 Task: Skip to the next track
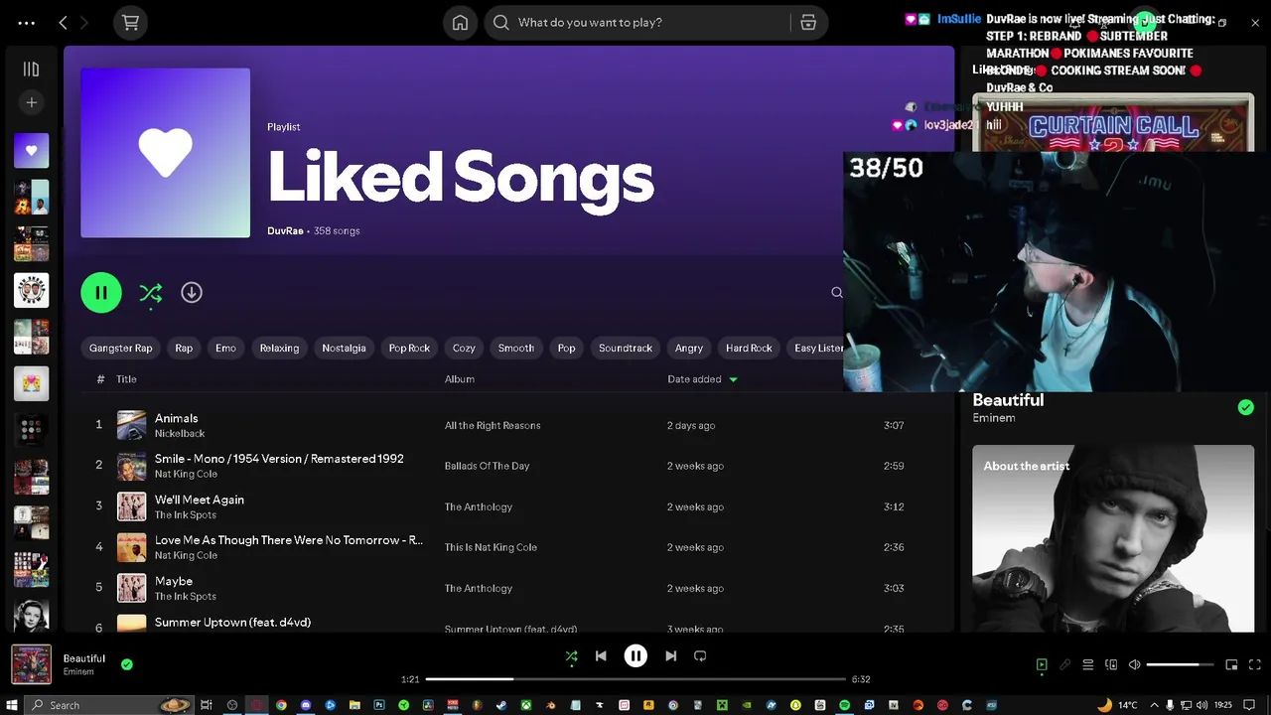670,656
